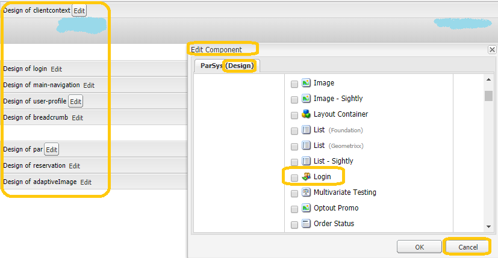498x258 pixels.
Task: Click the List (Foundation) component icon
Action: (306, 130)
